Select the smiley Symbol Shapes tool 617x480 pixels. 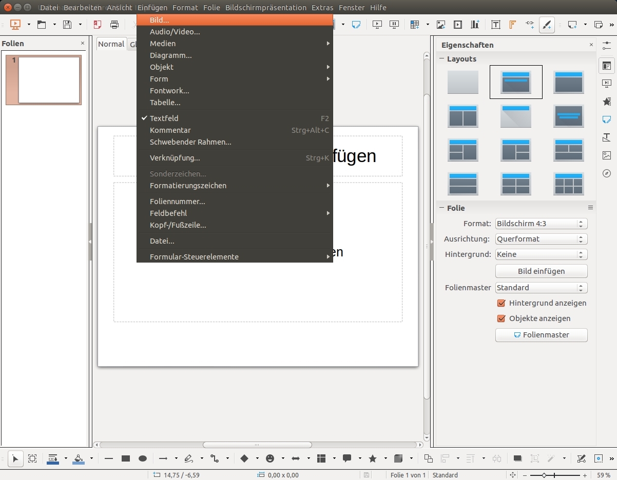click(x=270, y=458)
